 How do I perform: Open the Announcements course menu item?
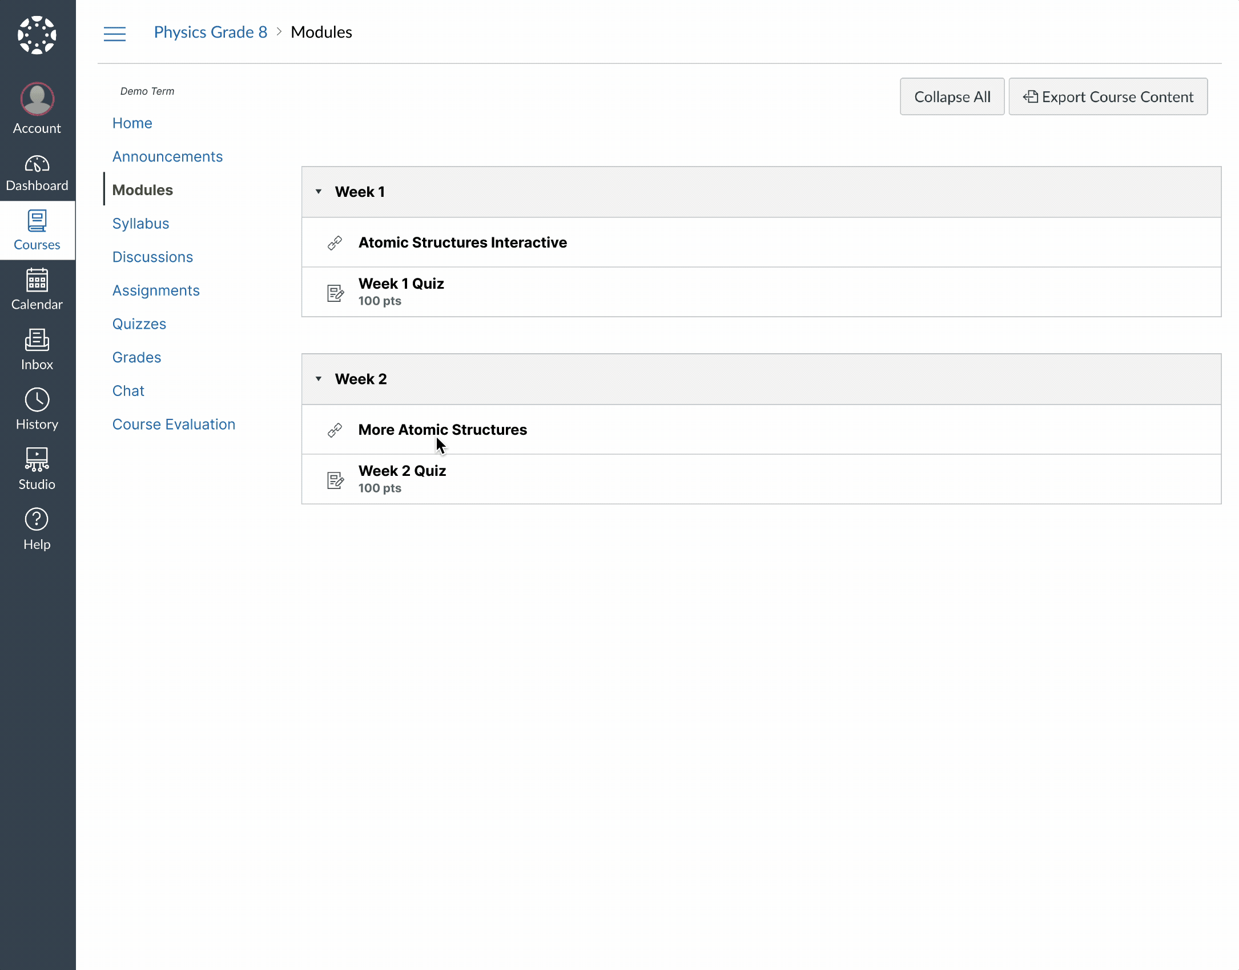[167, 156]
